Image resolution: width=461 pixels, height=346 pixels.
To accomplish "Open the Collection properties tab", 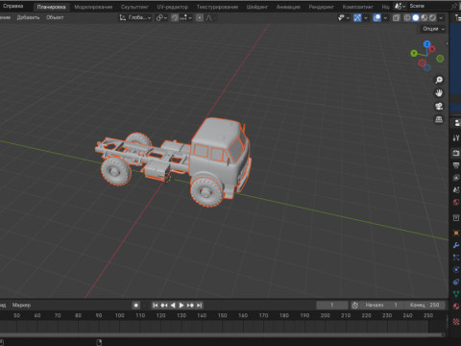I will click(x=456, y=218).
